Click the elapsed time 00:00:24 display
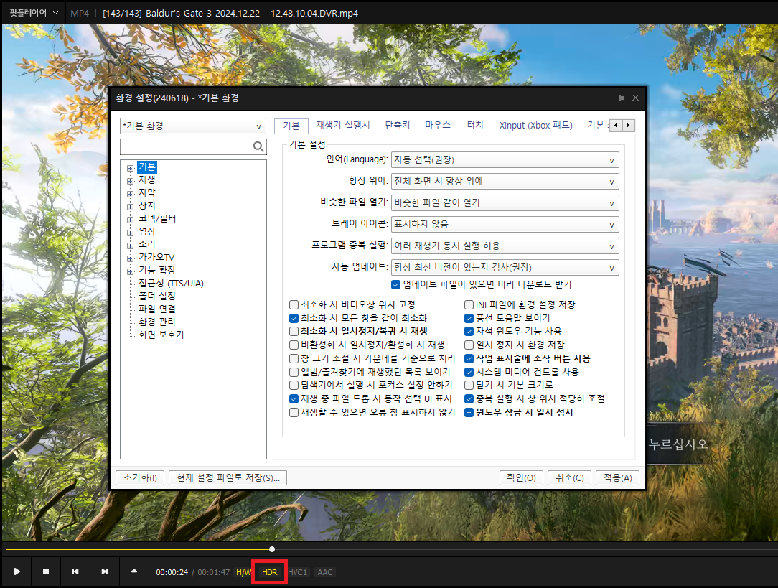The width and height of the screenshot is (778, 588). [x=172, y=572]
